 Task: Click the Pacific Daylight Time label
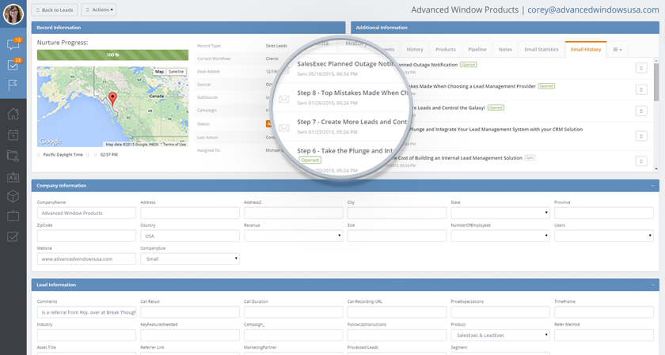click(63, 155)
